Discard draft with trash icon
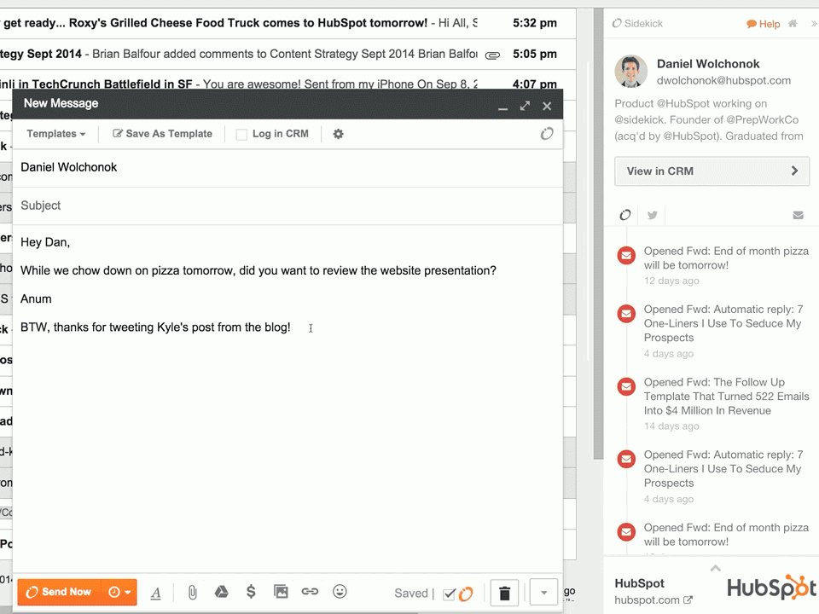The image size is (819, 614). click(504, 594)
